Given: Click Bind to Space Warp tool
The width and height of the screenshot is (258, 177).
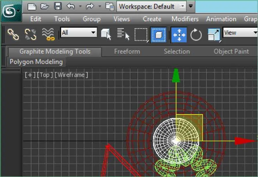Looking at the screenshot, I should pyautogui.click(x=48, y=34).
